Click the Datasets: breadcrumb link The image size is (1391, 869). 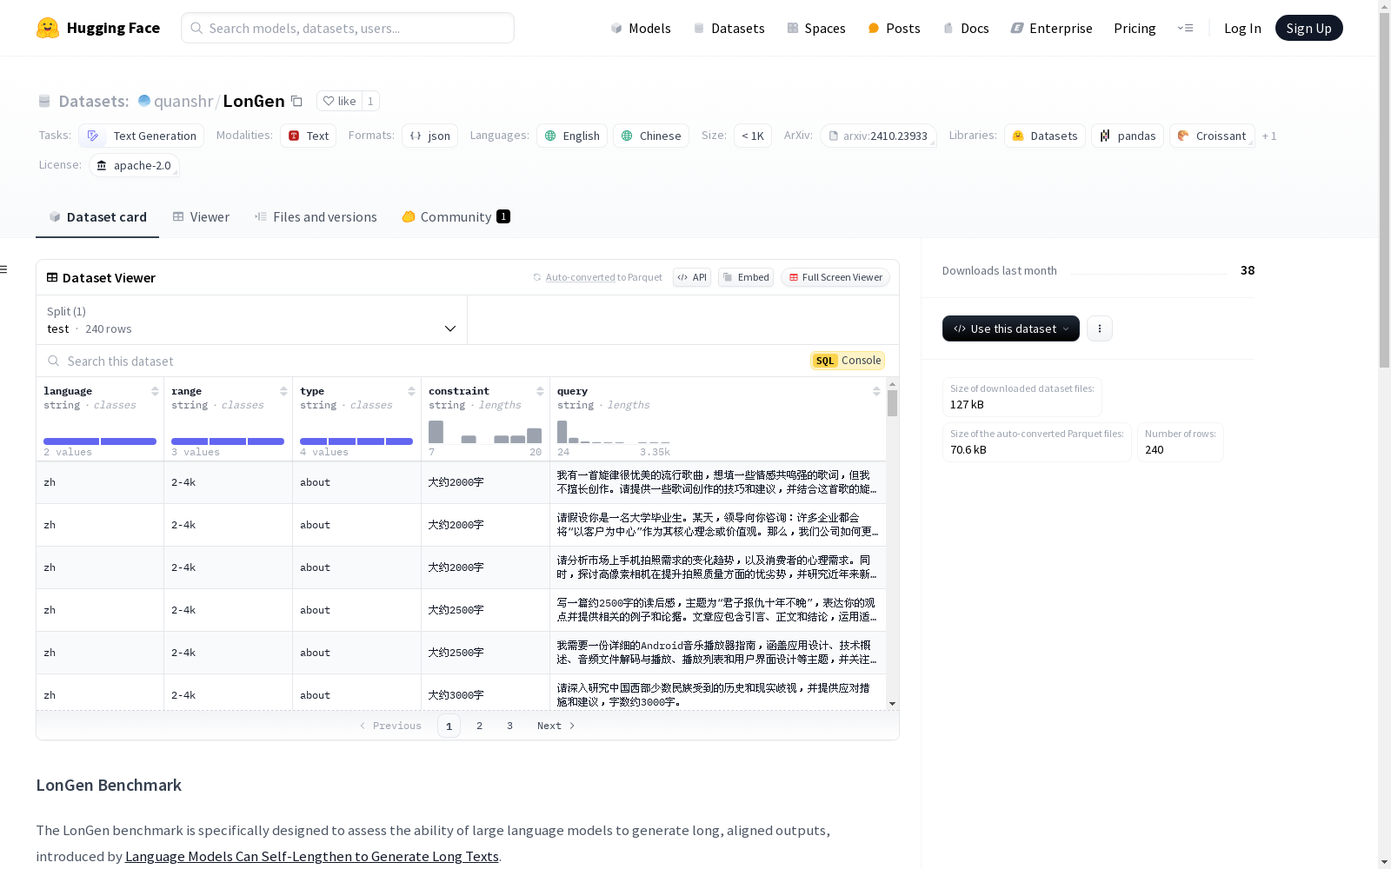click(x=94, y=101)
